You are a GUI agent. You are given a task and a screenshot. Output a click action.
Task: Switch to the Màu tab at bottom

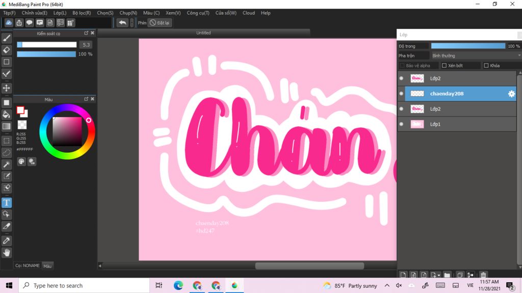click(x=47, y=266)
